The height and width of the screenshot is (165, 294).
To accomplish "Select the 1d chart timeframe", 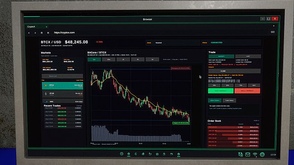I will coord(152,60).
